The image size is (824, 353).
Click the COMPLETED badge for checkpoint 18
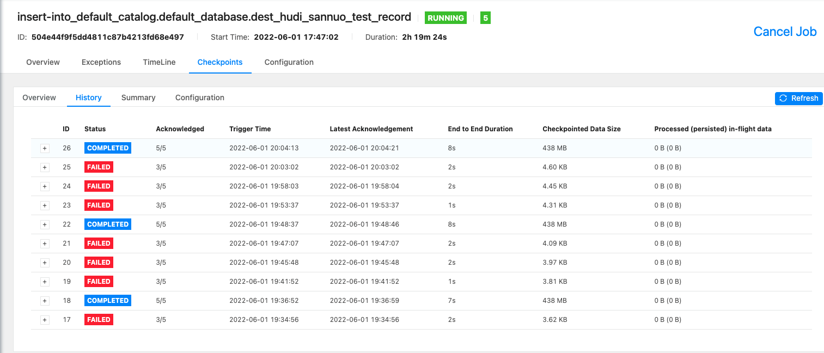point(107,300)
